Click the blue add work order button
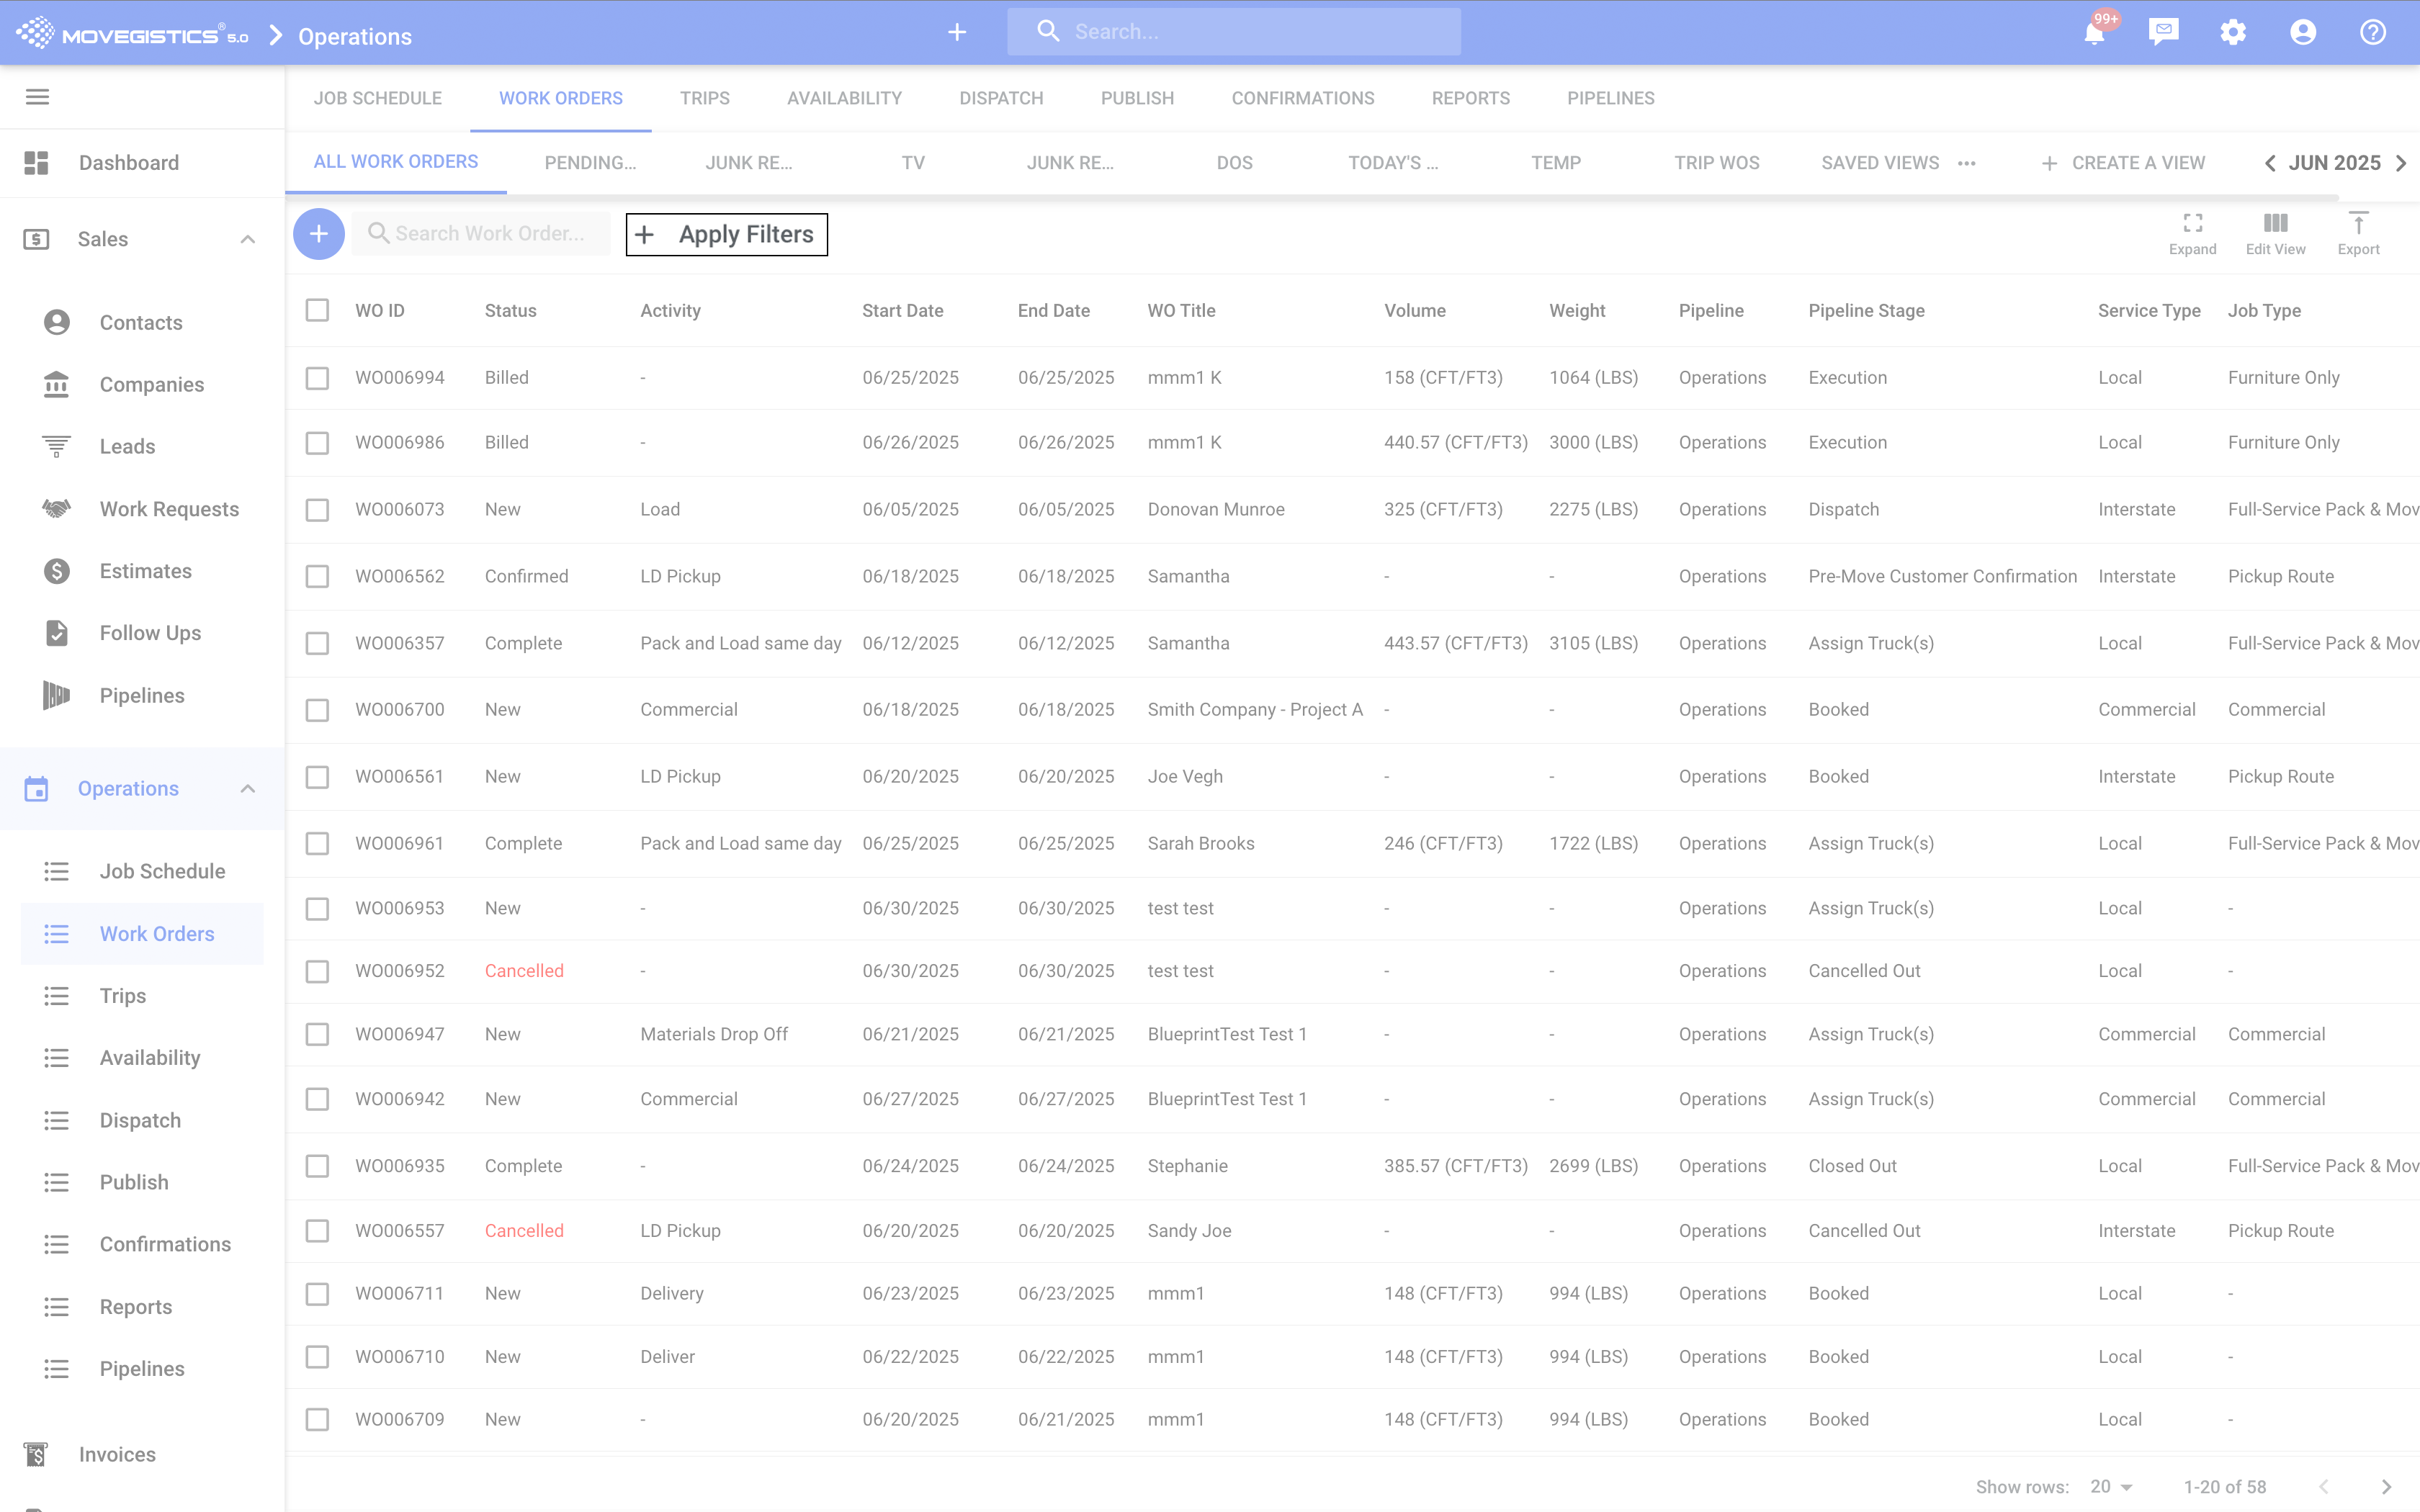This screenshot has height=1512, width=2420. 319,234
